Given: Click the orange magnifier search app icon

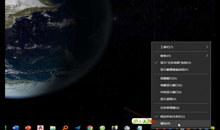Looking at the screenshot, I should point(65,128).
